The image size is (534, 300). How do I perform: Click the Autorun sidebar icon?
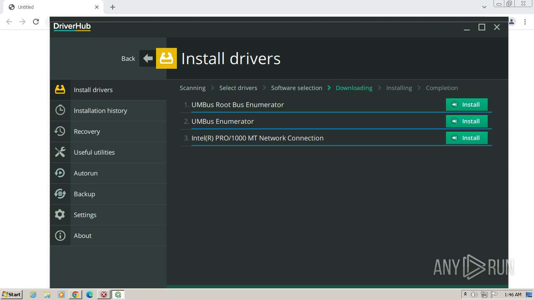[60, 173]
